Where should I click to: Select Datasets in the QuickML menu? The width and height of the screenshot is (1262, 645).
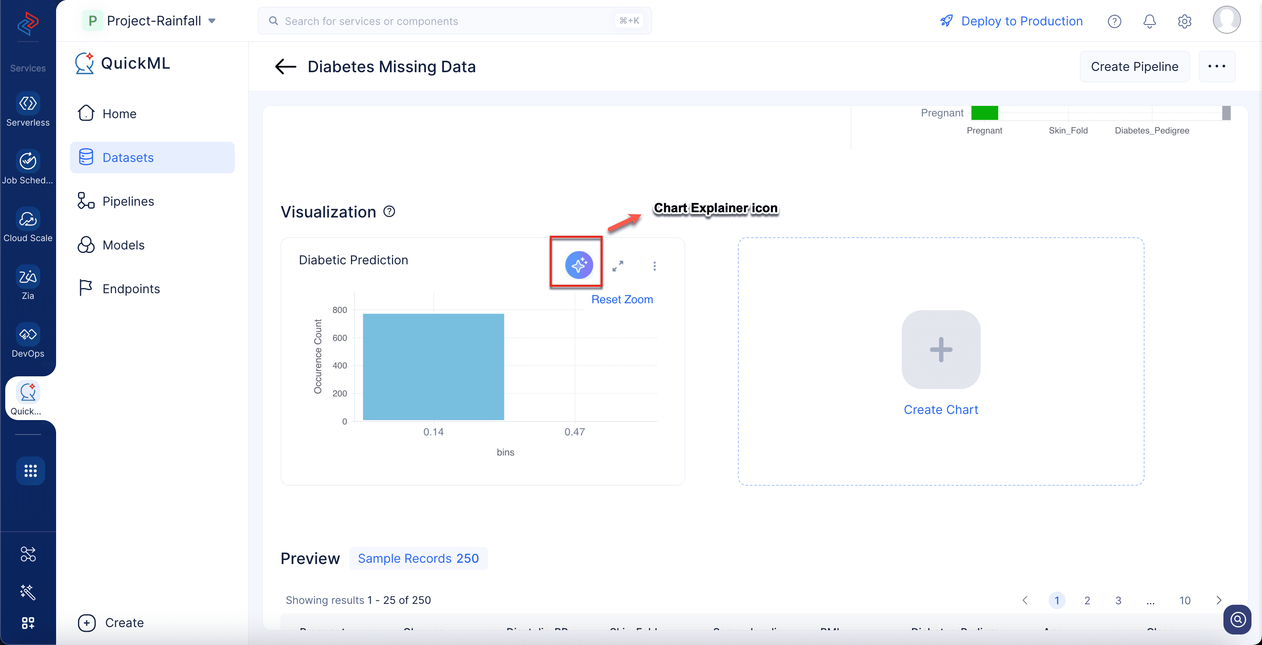pyautogui.click(x=152, y=157)
